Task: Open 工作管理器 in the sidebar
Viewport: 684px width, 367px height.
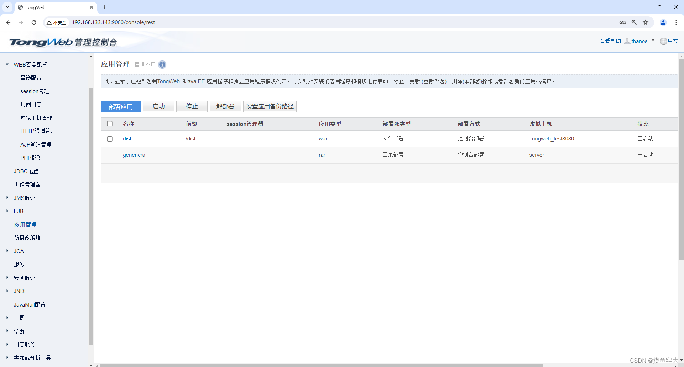Action: 27,184
